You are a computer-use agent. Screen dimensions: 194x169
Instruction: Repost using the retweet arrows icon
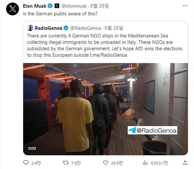tap(66, 163)
